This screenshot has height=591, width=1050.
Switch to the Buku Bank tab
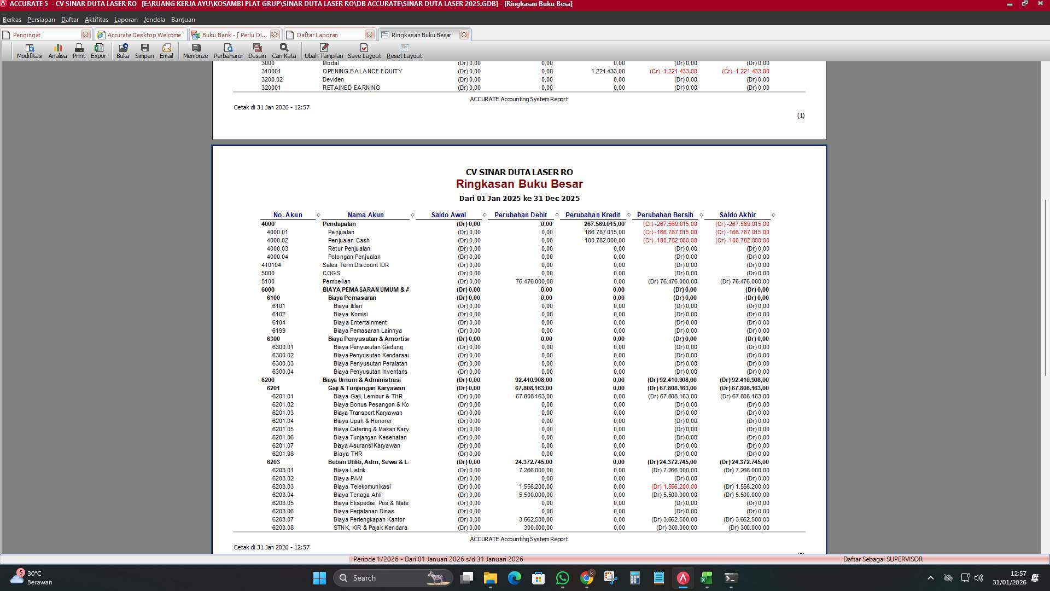coord(230,34)
